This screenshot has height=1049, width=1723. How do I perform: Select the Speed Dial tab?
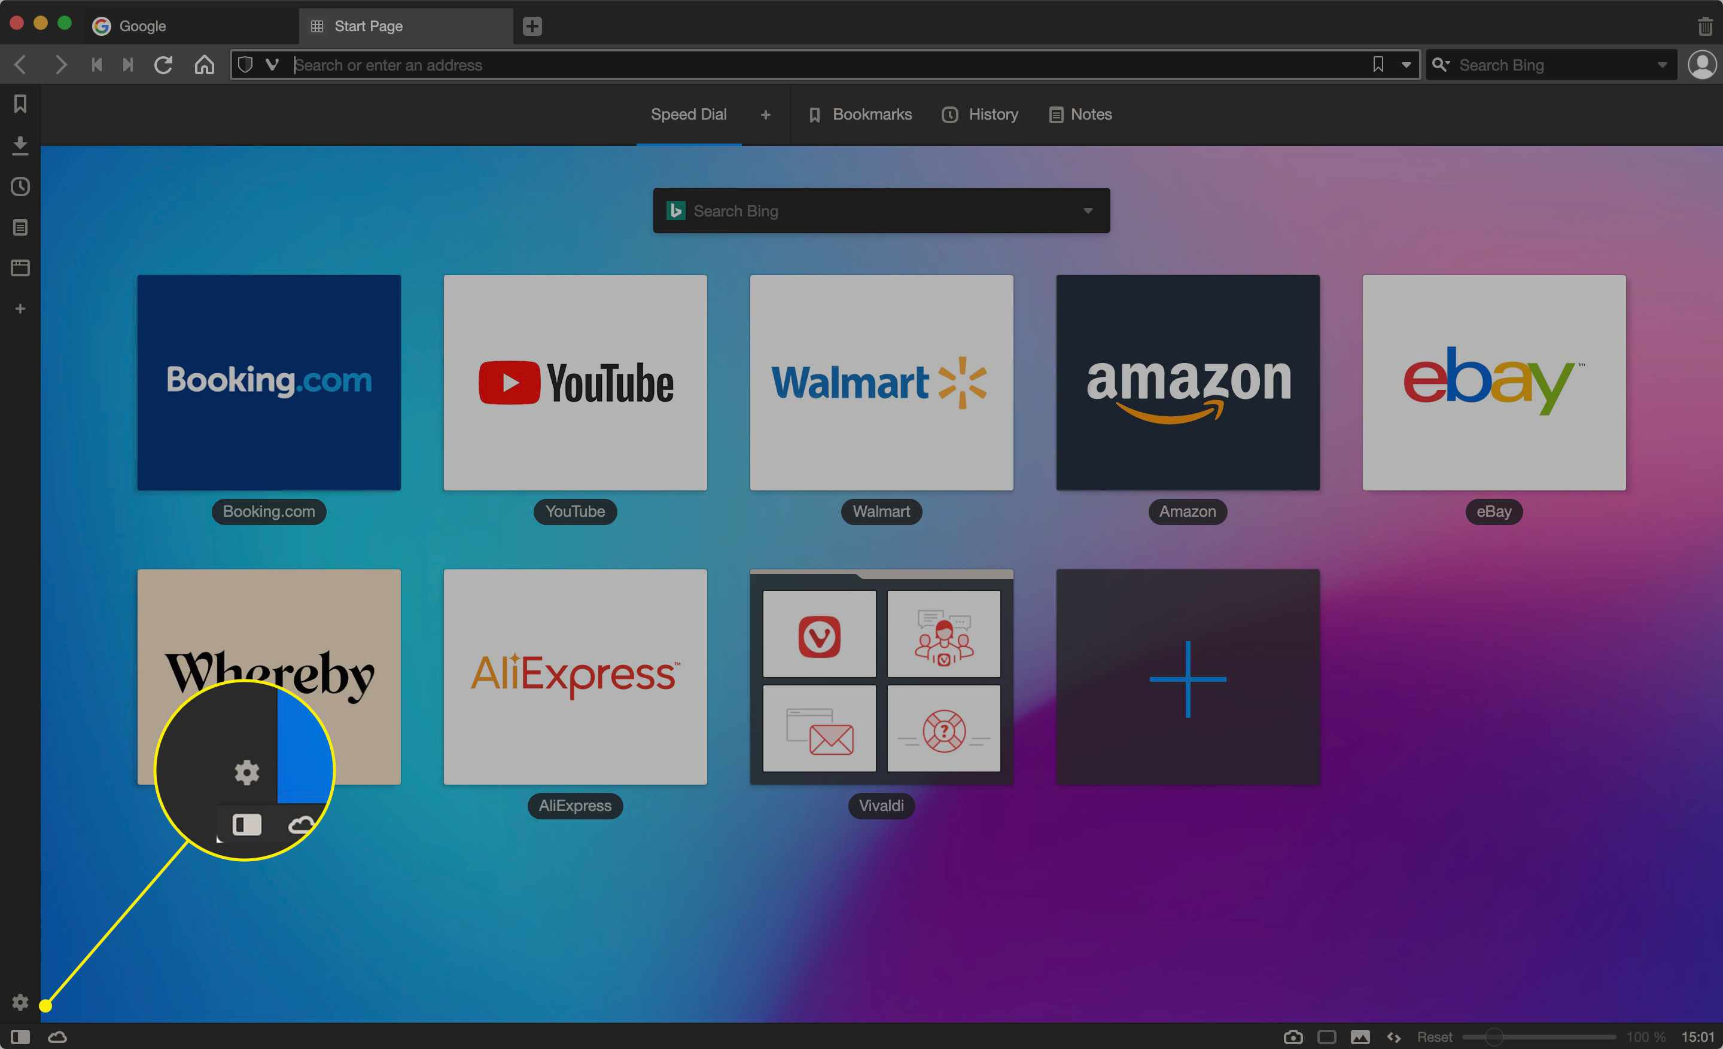[689, 115]
